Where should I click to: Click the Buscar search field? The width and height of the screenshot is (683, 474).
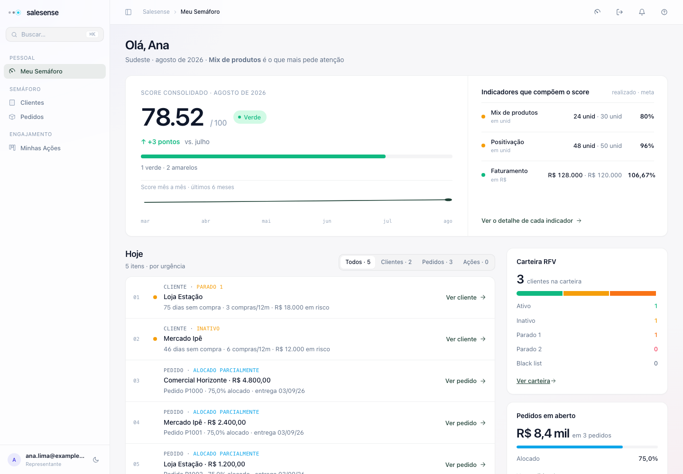55,34
